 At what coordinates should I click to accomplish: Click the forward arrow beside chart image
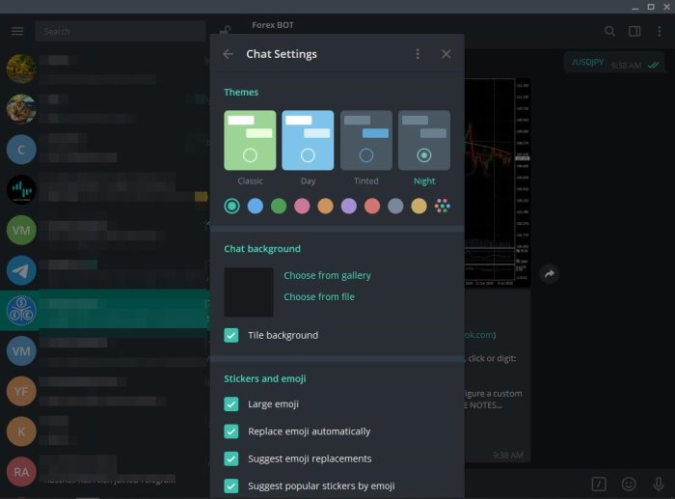tap(550, 274)
